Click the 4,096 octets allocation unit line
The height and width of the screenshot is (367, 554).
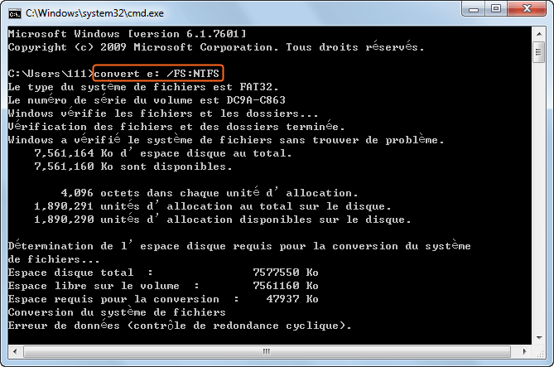click(x=210, y=193)
